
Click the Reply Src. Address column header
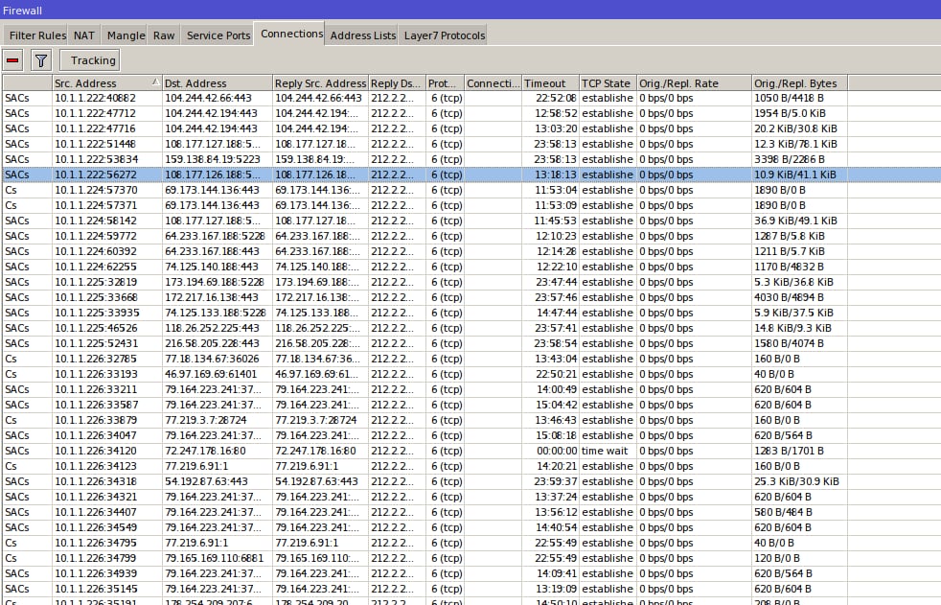tap(320, 82)
